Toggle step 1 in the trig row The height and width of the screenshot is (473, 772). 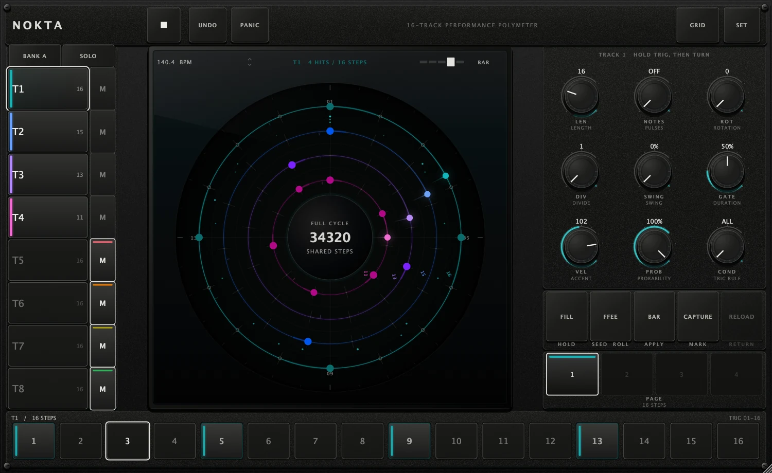[x=33, y=441]
